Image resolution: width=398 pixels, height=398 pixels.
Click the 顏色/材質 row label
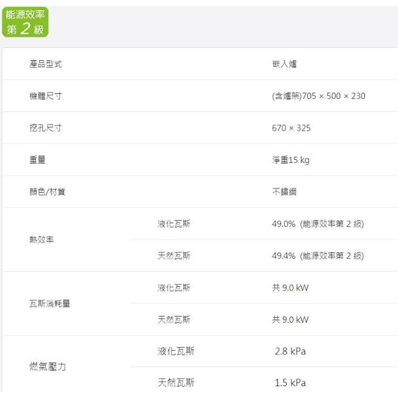[x=47, y=192]
